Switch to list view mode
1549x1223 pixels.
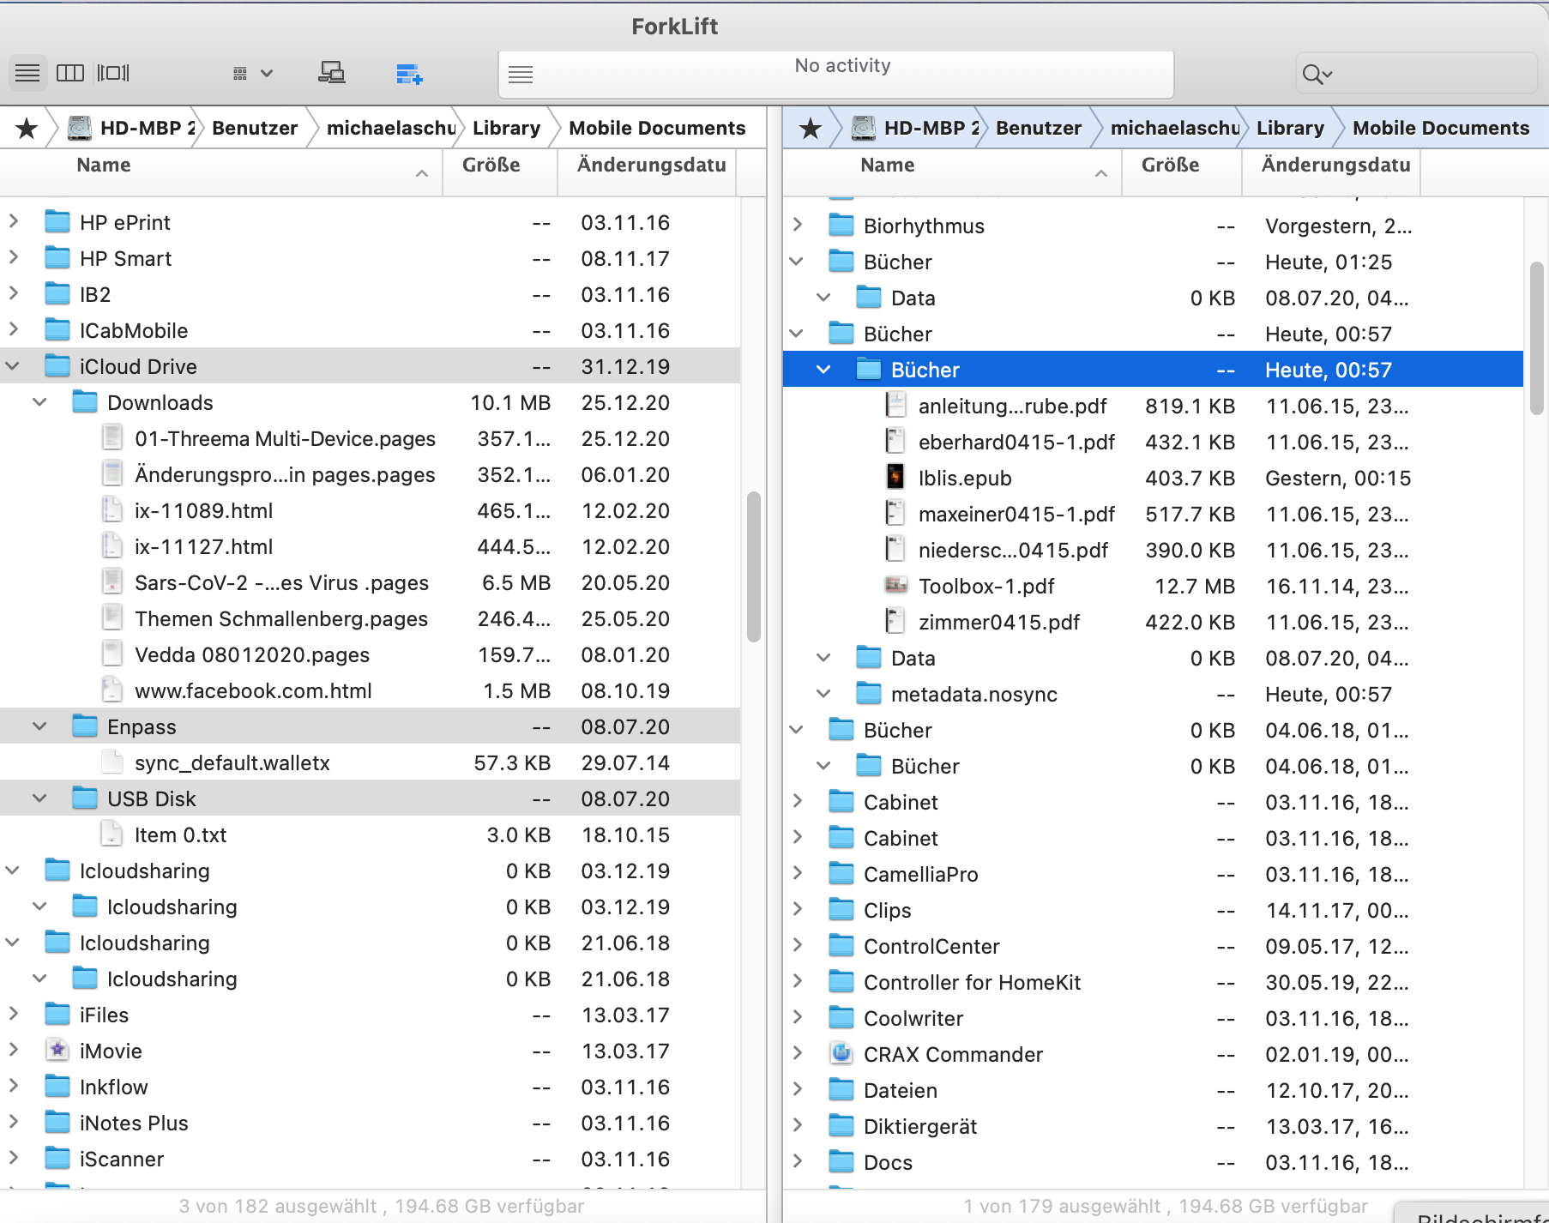[27, 73]
